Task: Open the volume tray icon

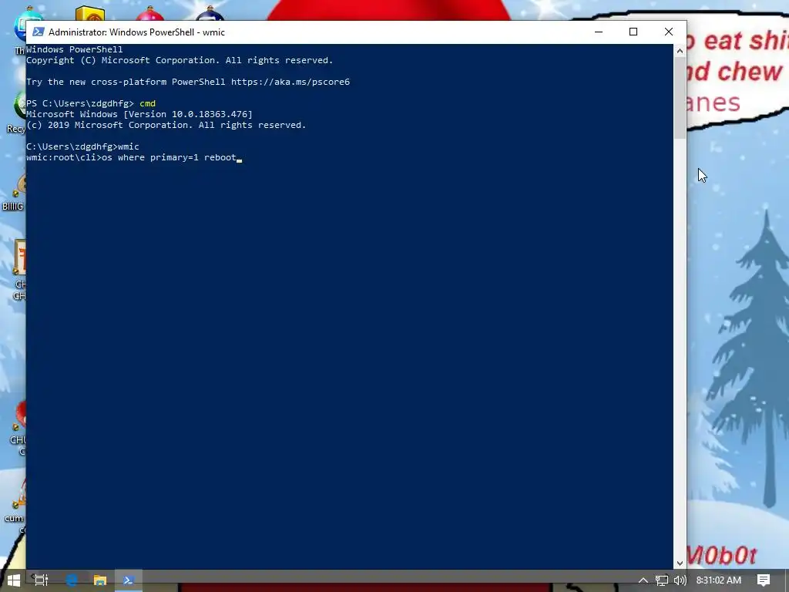Action: (x=680, y=580)
